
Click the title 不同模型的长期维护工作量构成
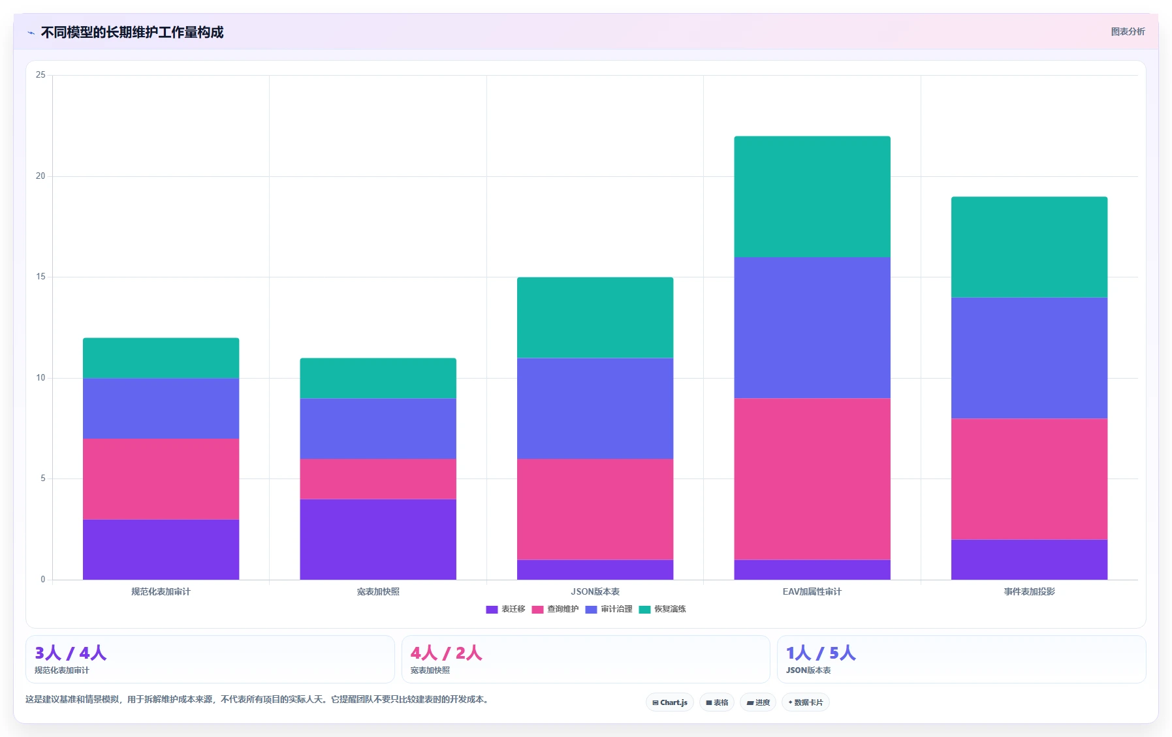point(132,32)
